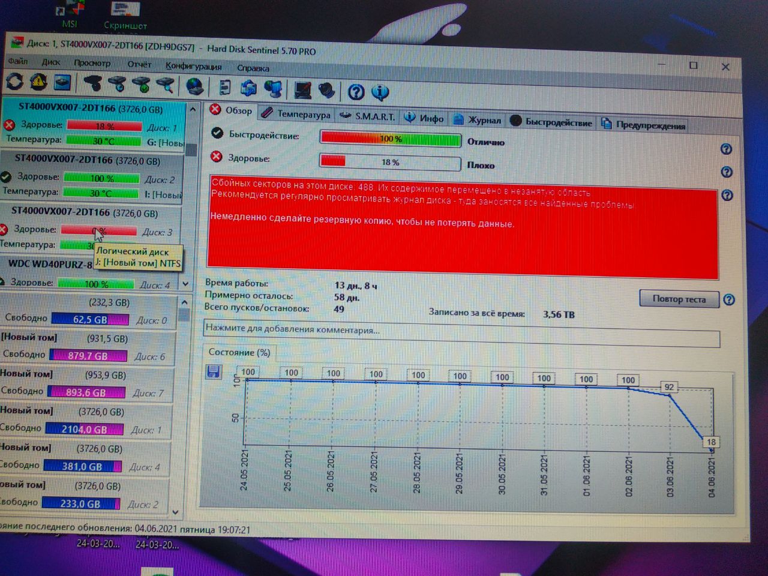
Task: Click the Отлично performance status text
Action: 486,142
